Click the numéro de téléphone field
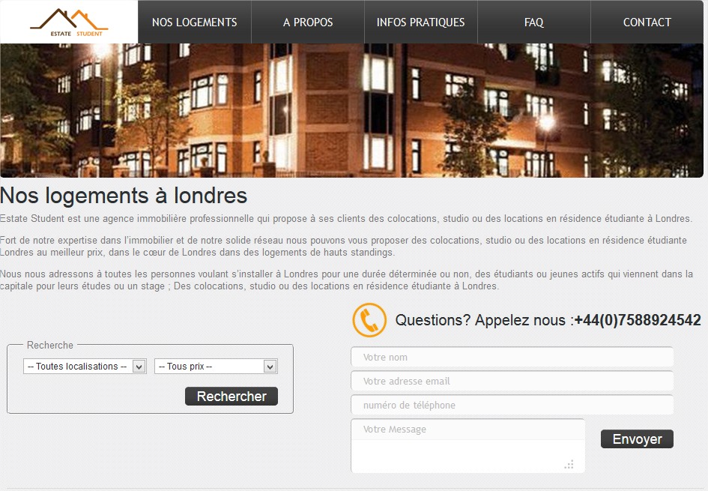The image size is (708, 491). tap(512, 406)
